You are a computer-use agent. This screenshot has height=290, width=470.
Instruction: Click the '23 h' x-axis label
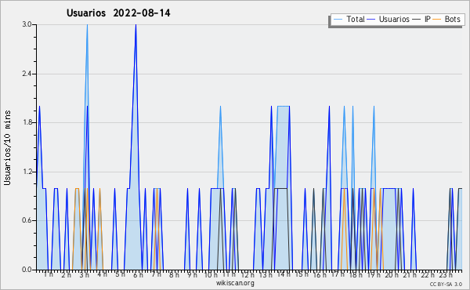[x=445, y=274]
